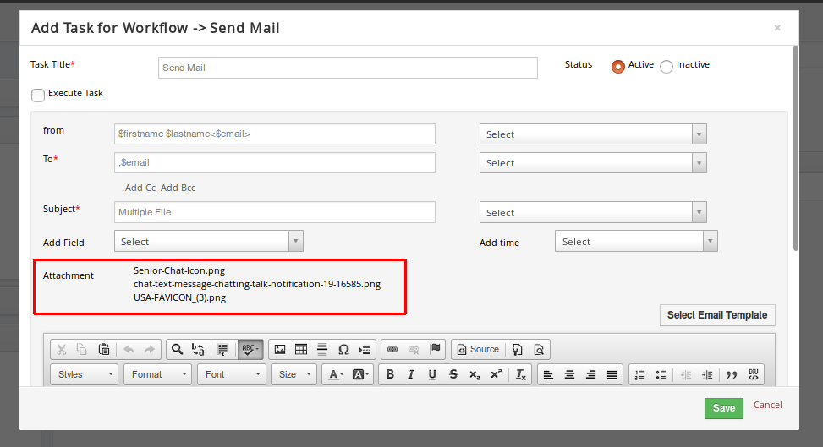Click the Add Bcc link

pyautogui.click(x=178, y=188)
